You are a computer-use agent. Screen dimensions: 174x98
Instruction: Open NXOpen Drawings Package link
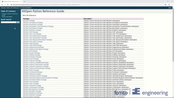(x=32, y=57)
